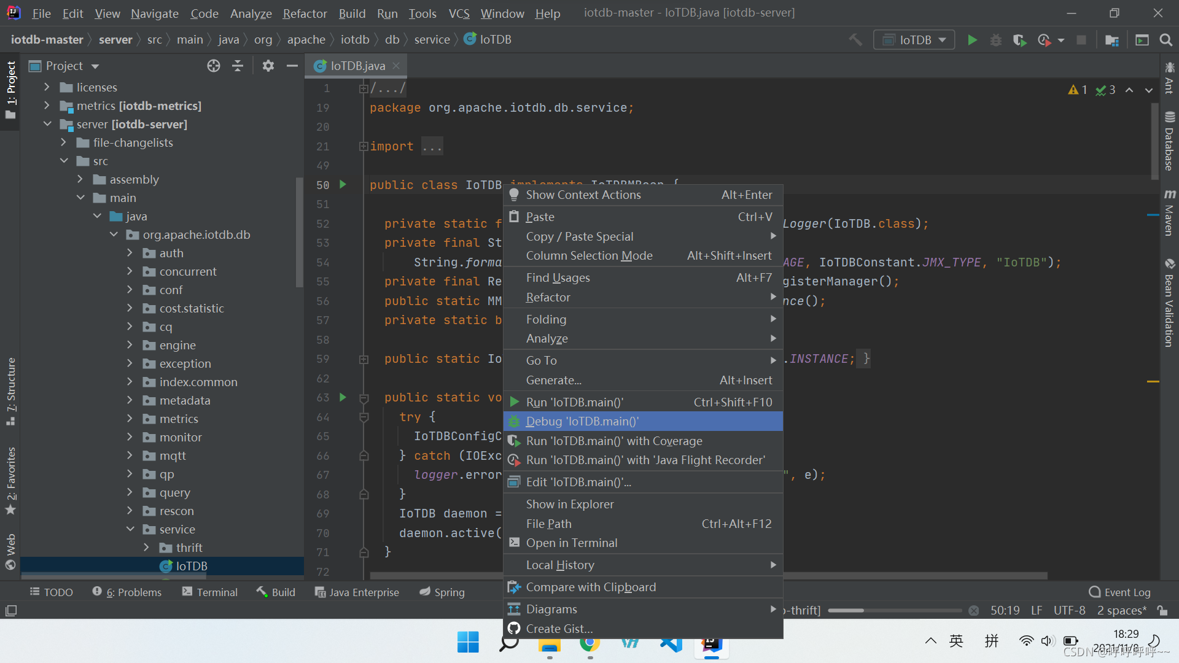Open the Event Log button
The width and height of the screenshot is (1179, 663).
[x=1119, y=592]
